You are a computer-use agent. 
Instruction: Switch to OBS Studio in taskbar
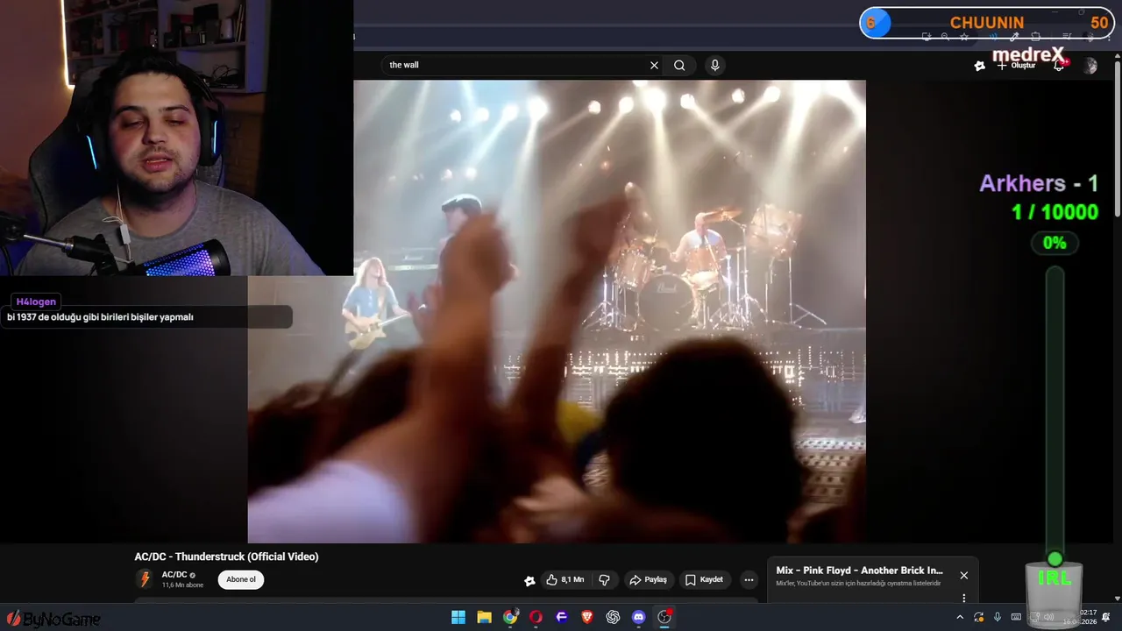(664, 617)
